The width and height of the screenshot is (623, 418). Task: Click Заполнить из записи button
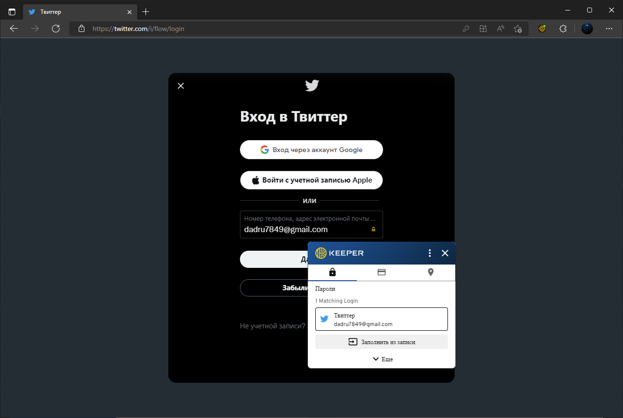(382, 342)
